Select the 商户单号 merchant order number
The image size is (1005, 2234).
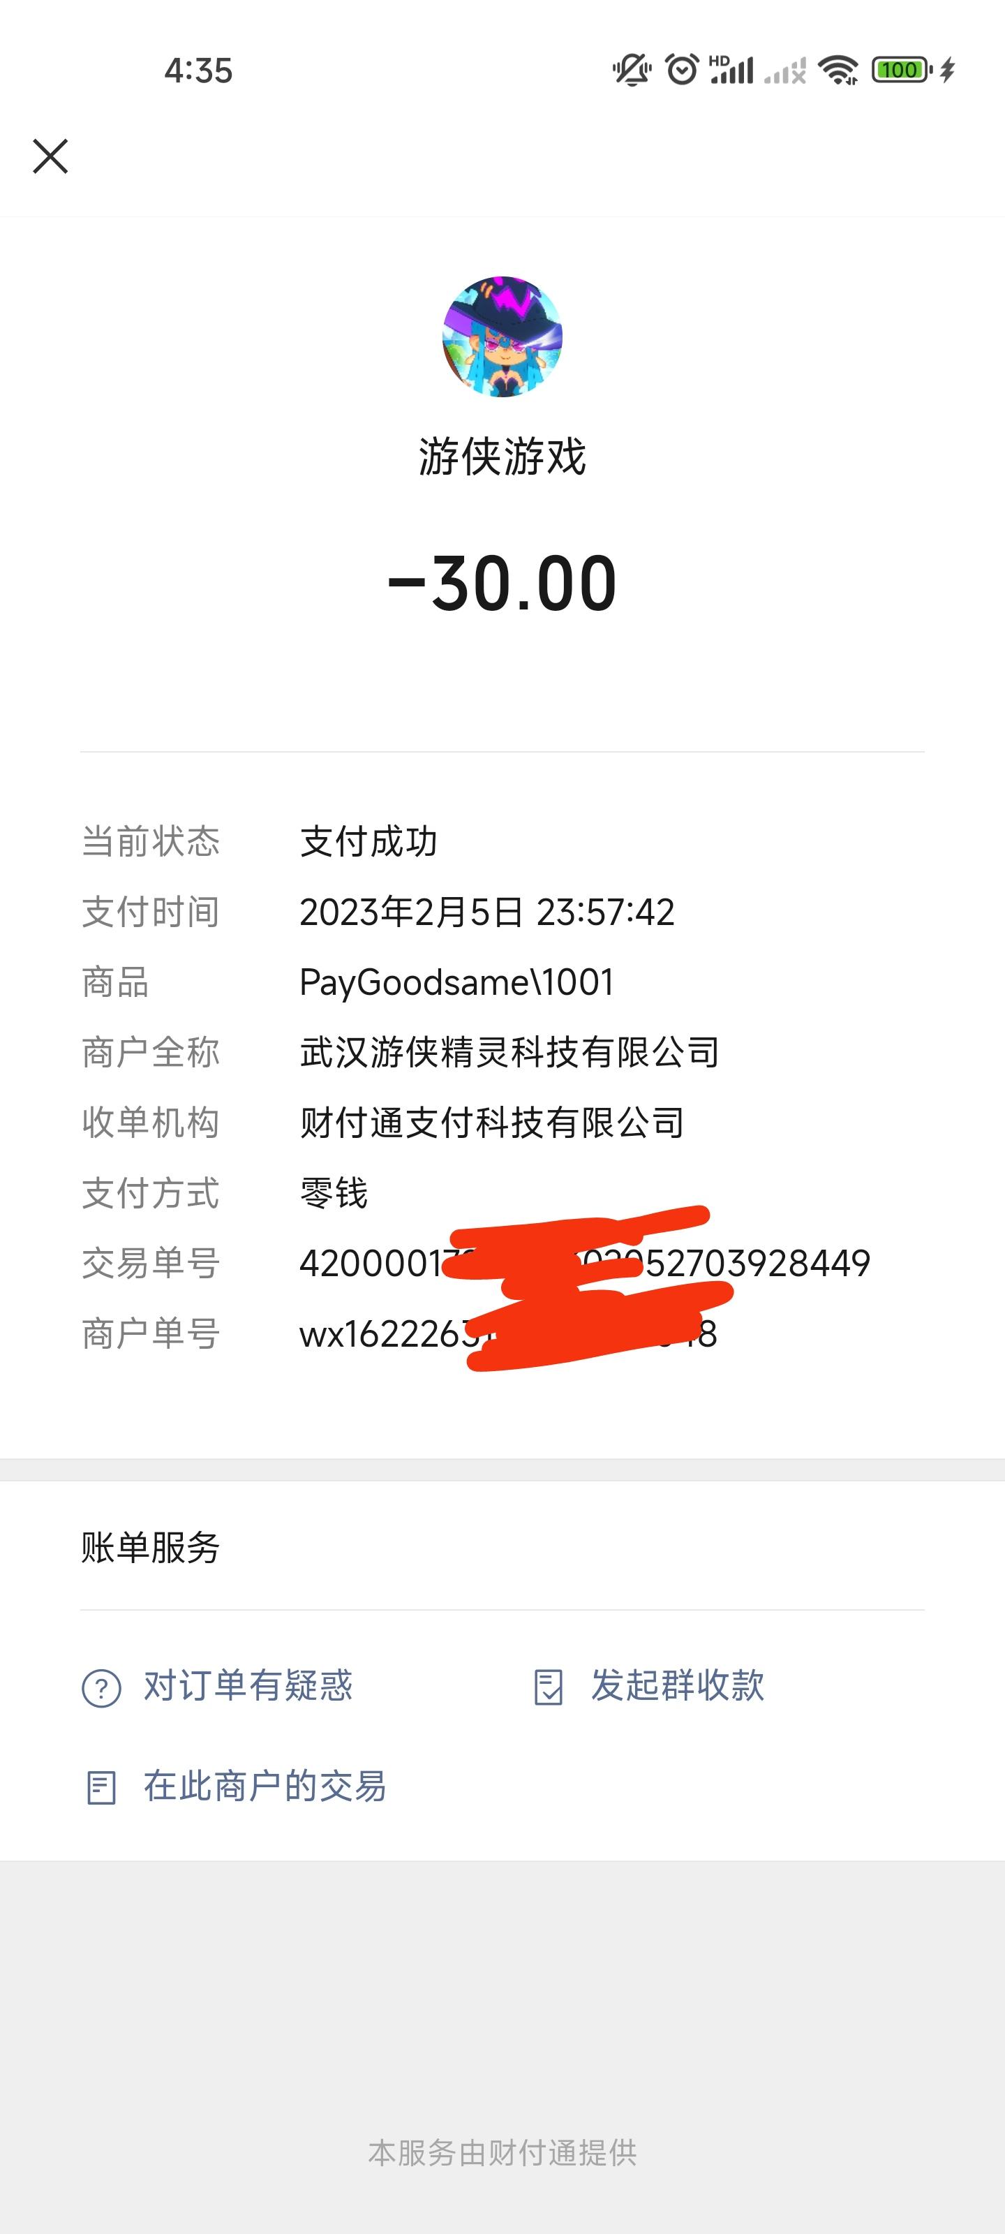508,1334
